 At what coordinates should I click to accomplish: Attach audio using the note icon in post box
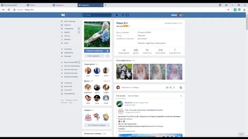click(174, 88)
